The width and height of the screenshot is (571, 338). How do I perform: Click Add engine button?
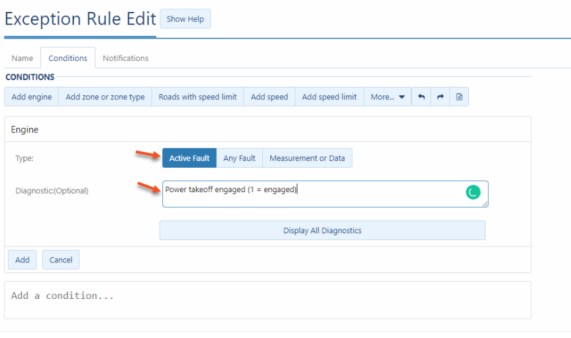(31, 97)
